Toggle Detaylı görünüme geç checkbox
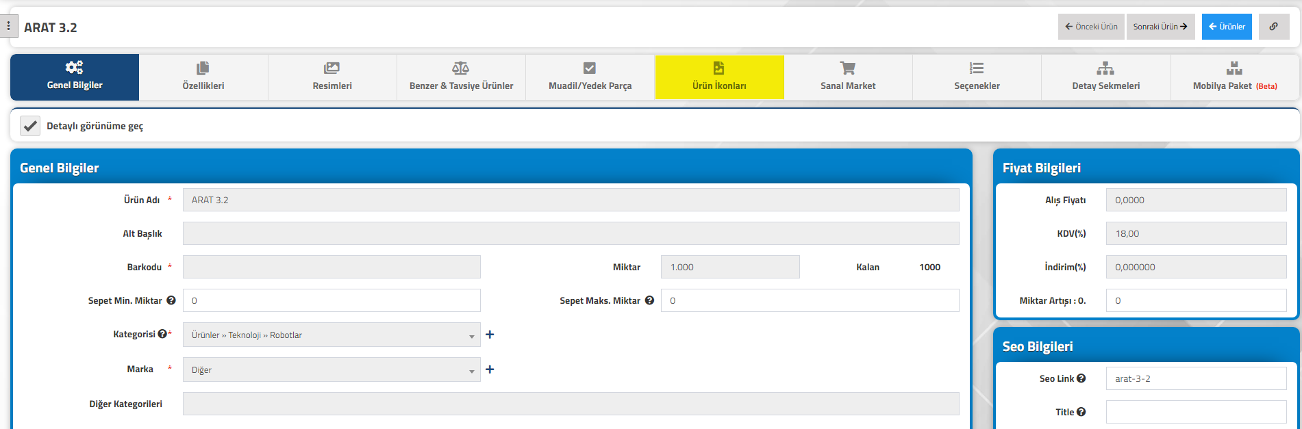The width and height of the screenshot is (1302, 429). click(30, 126)
